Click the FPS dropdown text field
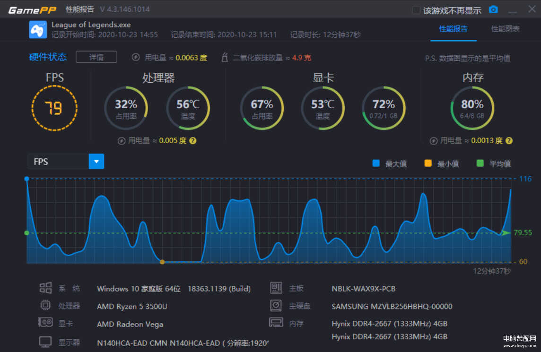The height and width of the screenshot is (352, 541). pyautogui.click(x=58, y=161)
